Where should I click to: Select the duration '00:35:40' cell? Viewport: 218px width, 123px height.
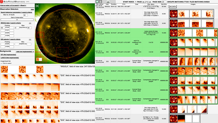coord(114,119)
